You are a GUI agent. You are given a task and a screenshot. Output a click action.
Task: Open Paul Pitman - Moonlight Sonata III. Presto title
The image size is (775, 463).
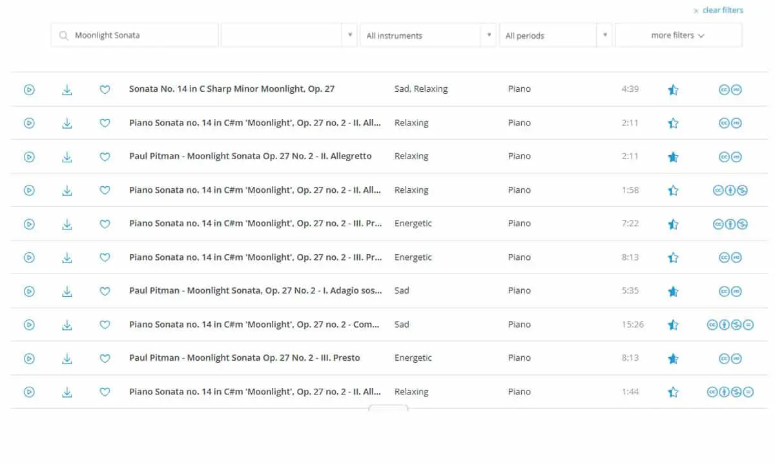tap(245, 358)
